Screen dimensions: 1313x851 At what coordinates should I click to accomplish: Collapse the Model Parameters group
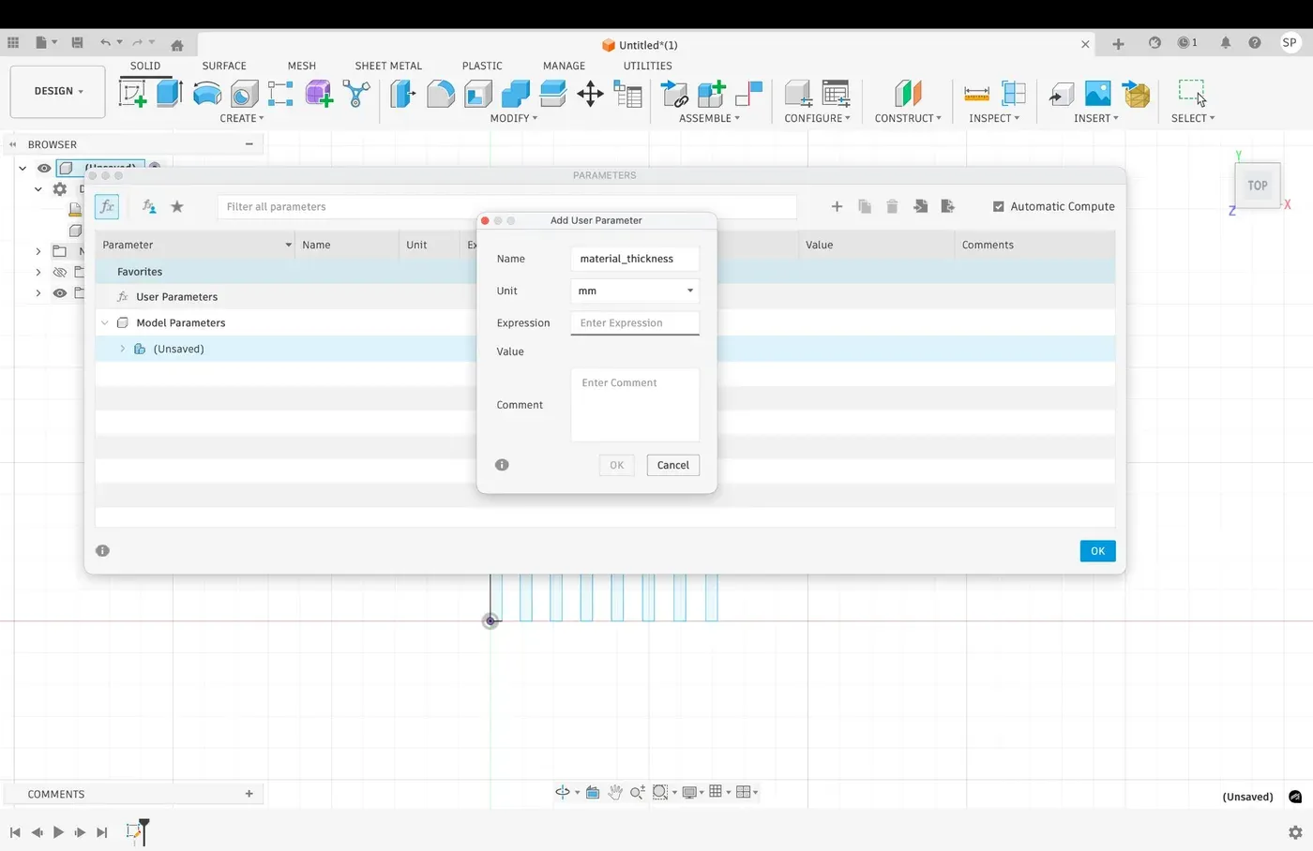pyautogui.click(x=105, y=322)
